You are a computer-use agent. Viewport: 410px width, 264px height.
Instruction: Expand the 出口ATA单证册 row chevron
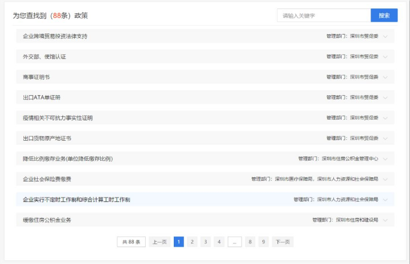point(385,98)
